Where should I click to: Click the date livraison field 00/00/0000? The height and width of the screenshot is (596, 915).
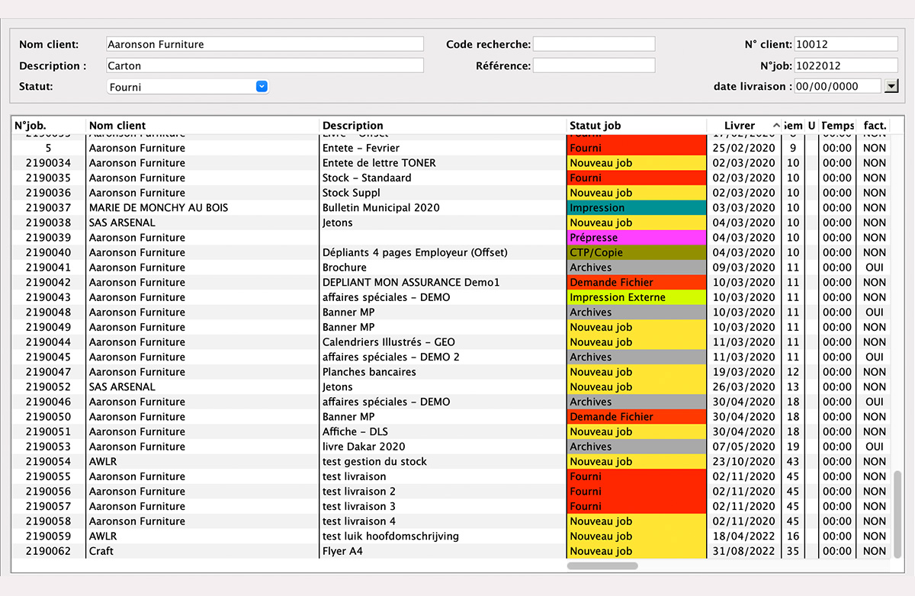click(x=837, y=87)
